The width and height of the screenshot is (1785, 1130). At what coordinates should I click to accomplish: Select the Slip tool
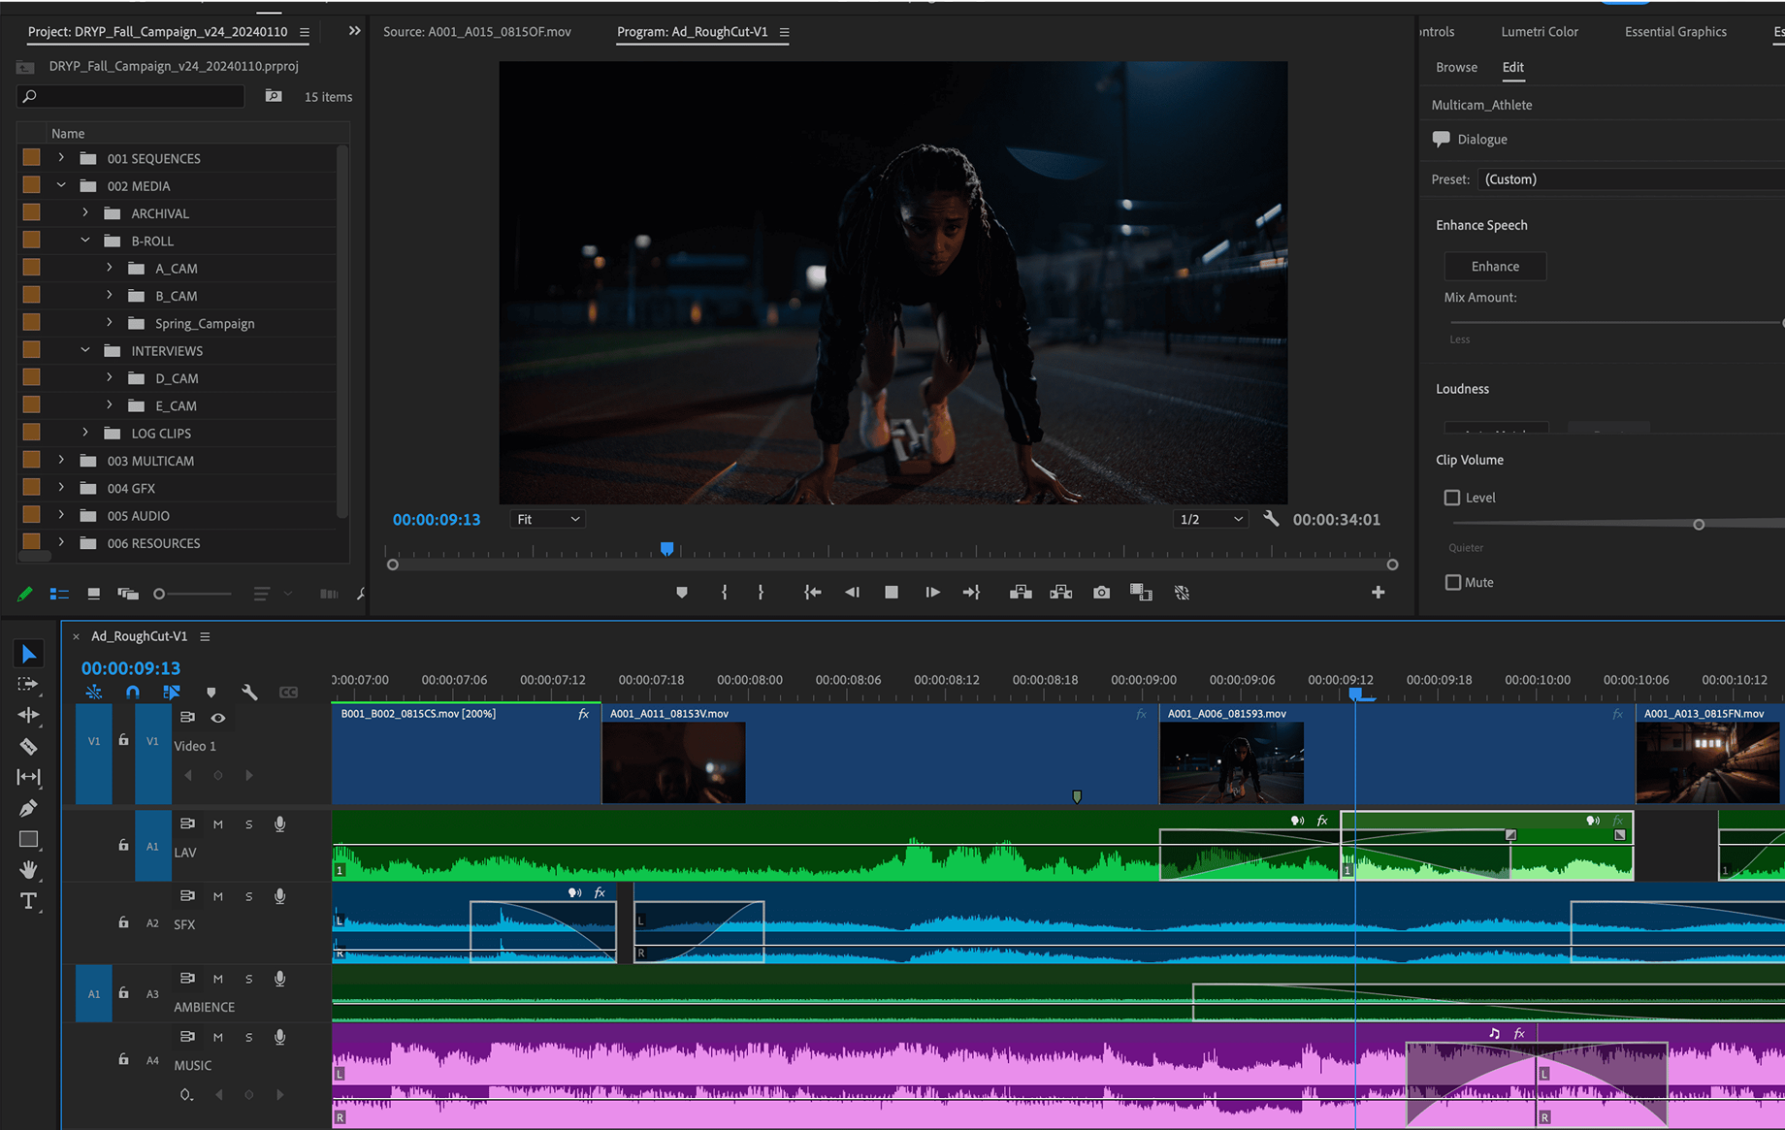click(x=28, y=777)
